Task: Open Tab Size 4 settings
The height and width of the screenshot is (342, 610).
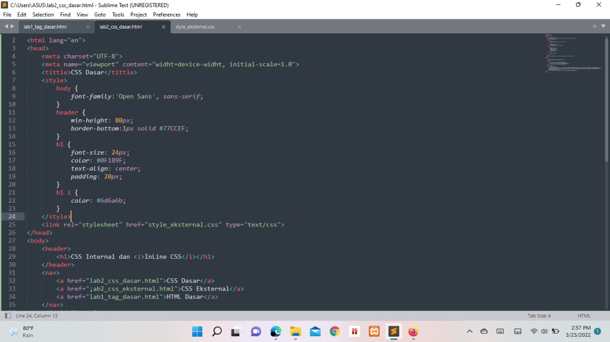Action: 539,316
